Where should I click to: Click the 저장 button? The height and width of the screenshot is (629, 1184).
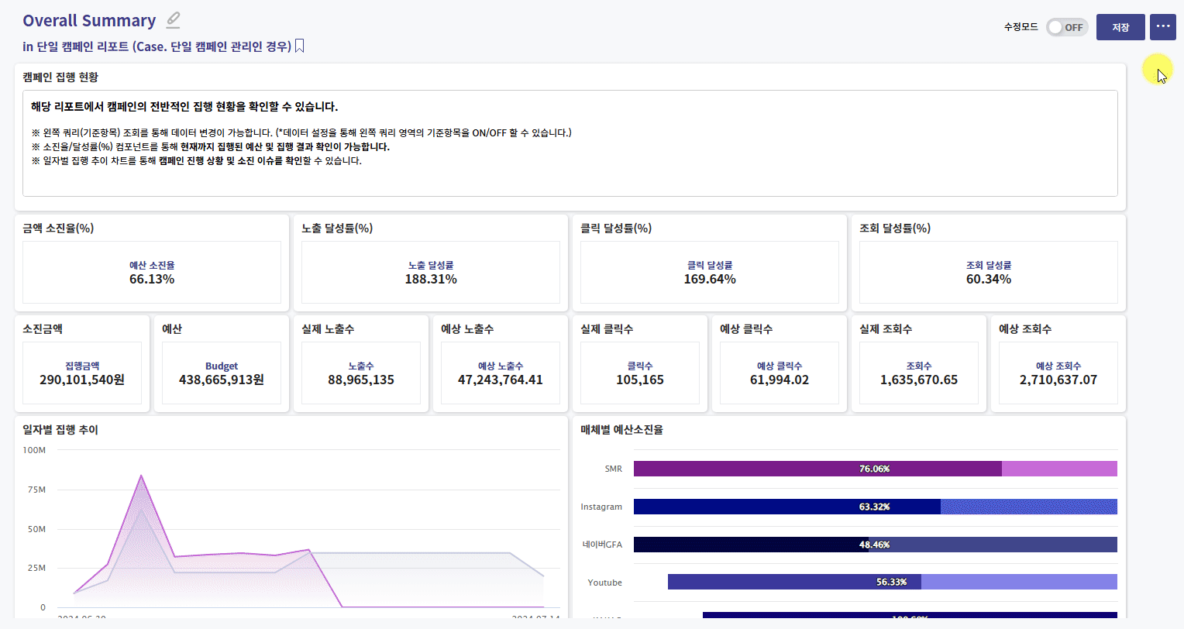pos(1120,27)
